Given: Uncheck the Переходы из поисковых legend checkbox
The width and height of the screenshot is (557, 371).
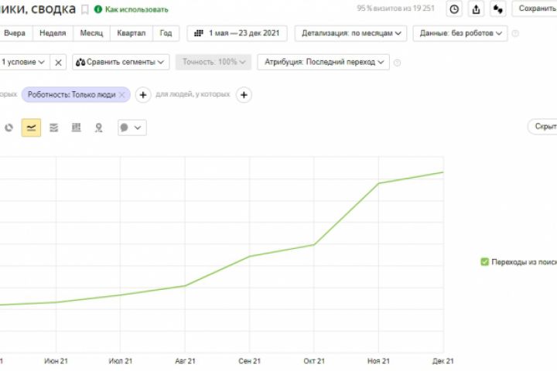Looking at the screenshot, I should 484,262.
